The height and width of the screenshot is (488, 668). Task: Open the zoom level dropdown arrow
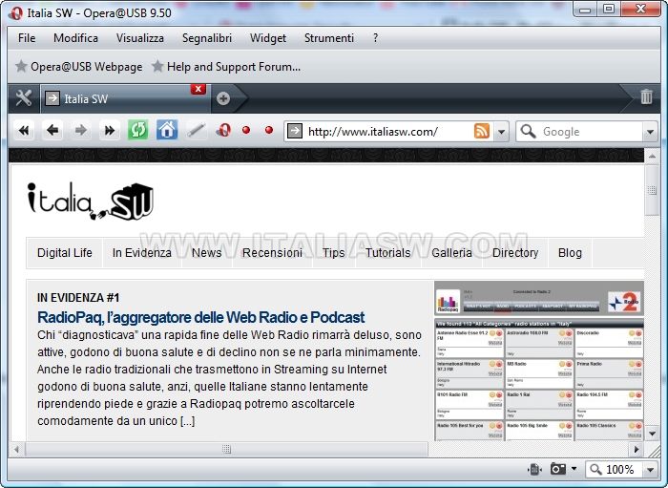[x=650, y=470]
